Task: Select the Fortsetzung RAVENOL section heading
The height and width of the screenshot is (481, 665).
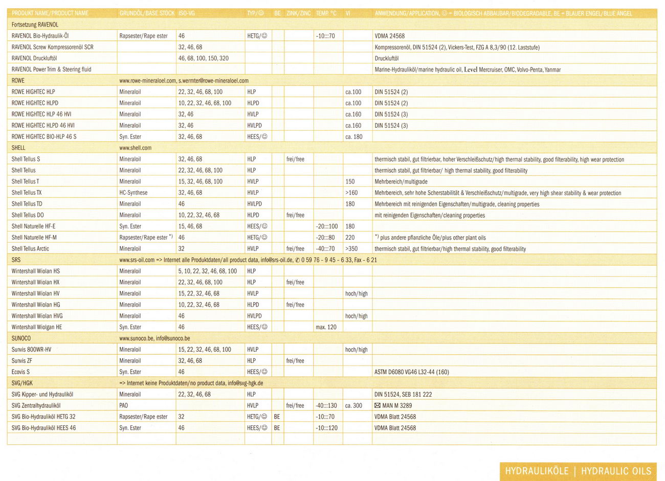Action: (35, 25)
